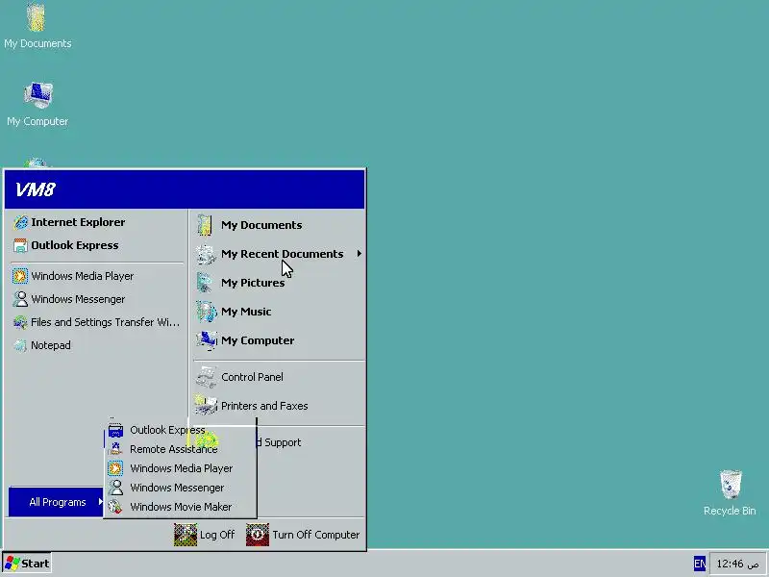Click the Windows Movie Maker icon in submenu
This screenshot has height=577, width=769.
coord(115,507)
